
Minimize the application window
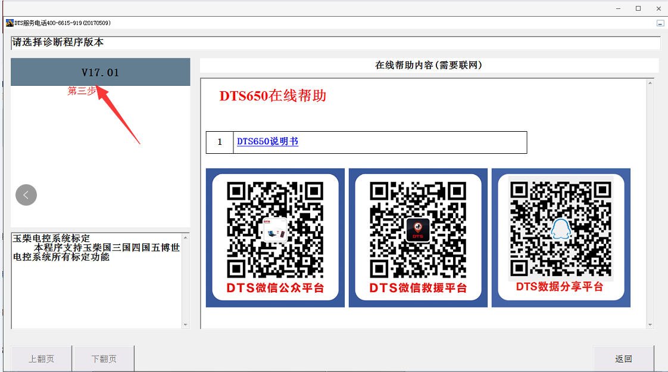(618, 8)
